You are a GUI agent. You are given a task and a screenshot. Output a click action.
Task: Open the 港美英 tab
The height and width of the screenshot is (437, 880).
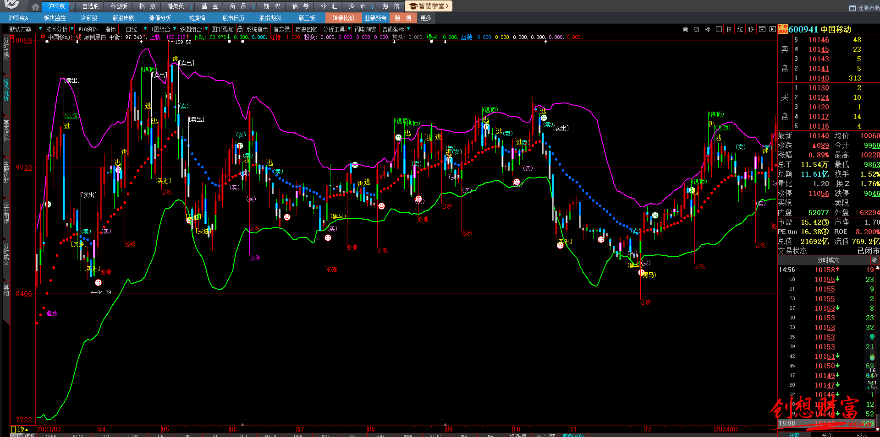[x=176, y=6]
